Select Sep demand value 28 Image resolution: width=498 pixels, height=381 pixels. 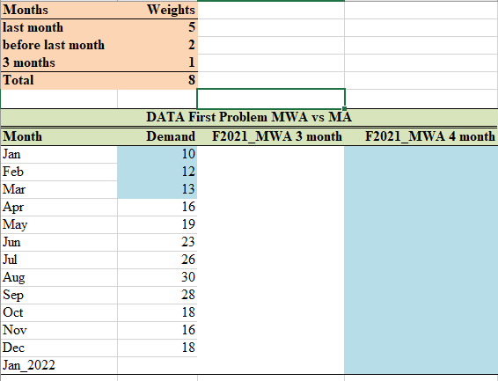pos(157,296)
